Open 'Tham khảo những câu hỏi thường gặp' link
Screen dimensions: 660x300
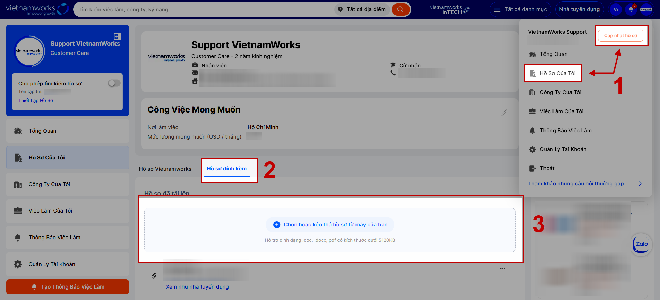pos(576,184)
